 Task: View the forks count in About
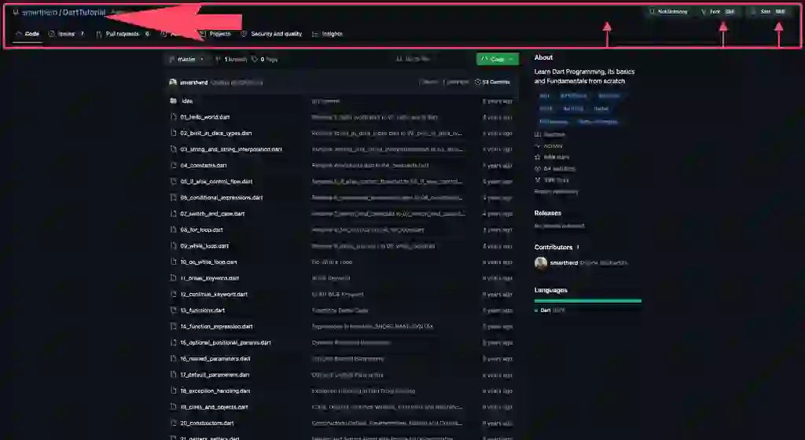click(551, 180)
